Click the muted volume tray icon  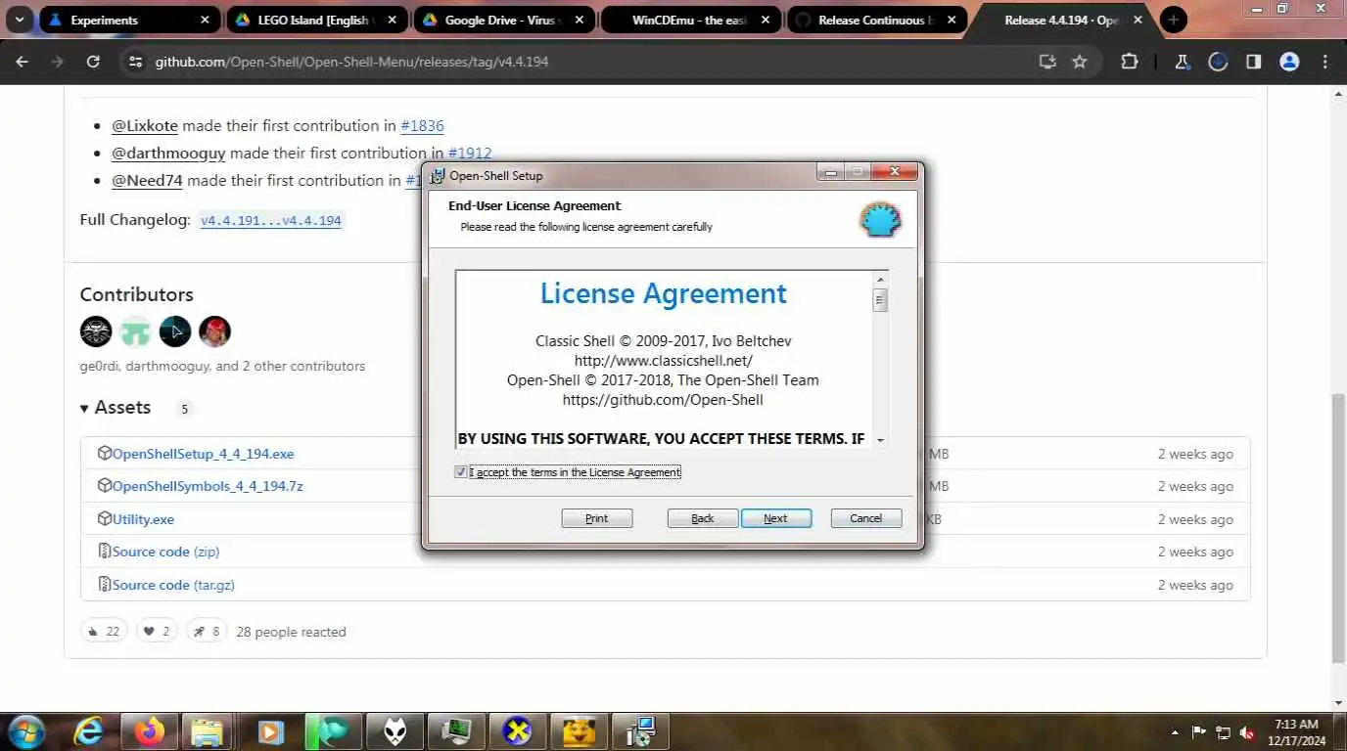(x=1247, y=732)
